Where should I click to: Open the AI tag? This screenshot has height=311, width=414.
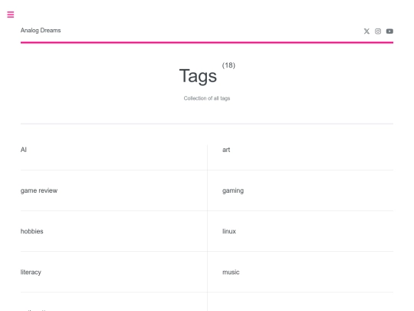[24, 150]
